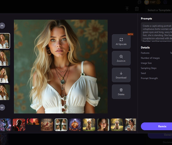The width and height of the screenshot is (172, 145).
Task: Click the Image Size label
Action: coord(146,63)
